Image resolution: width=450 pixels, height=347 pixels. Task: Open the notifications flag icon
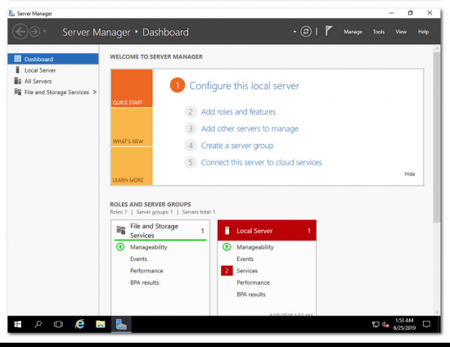(329, 31)
